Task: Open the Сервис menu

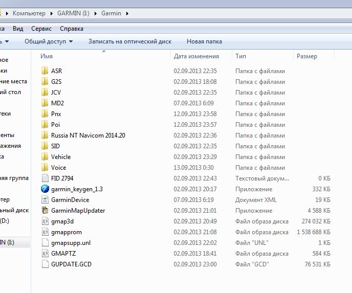Action: coord(41,29)
